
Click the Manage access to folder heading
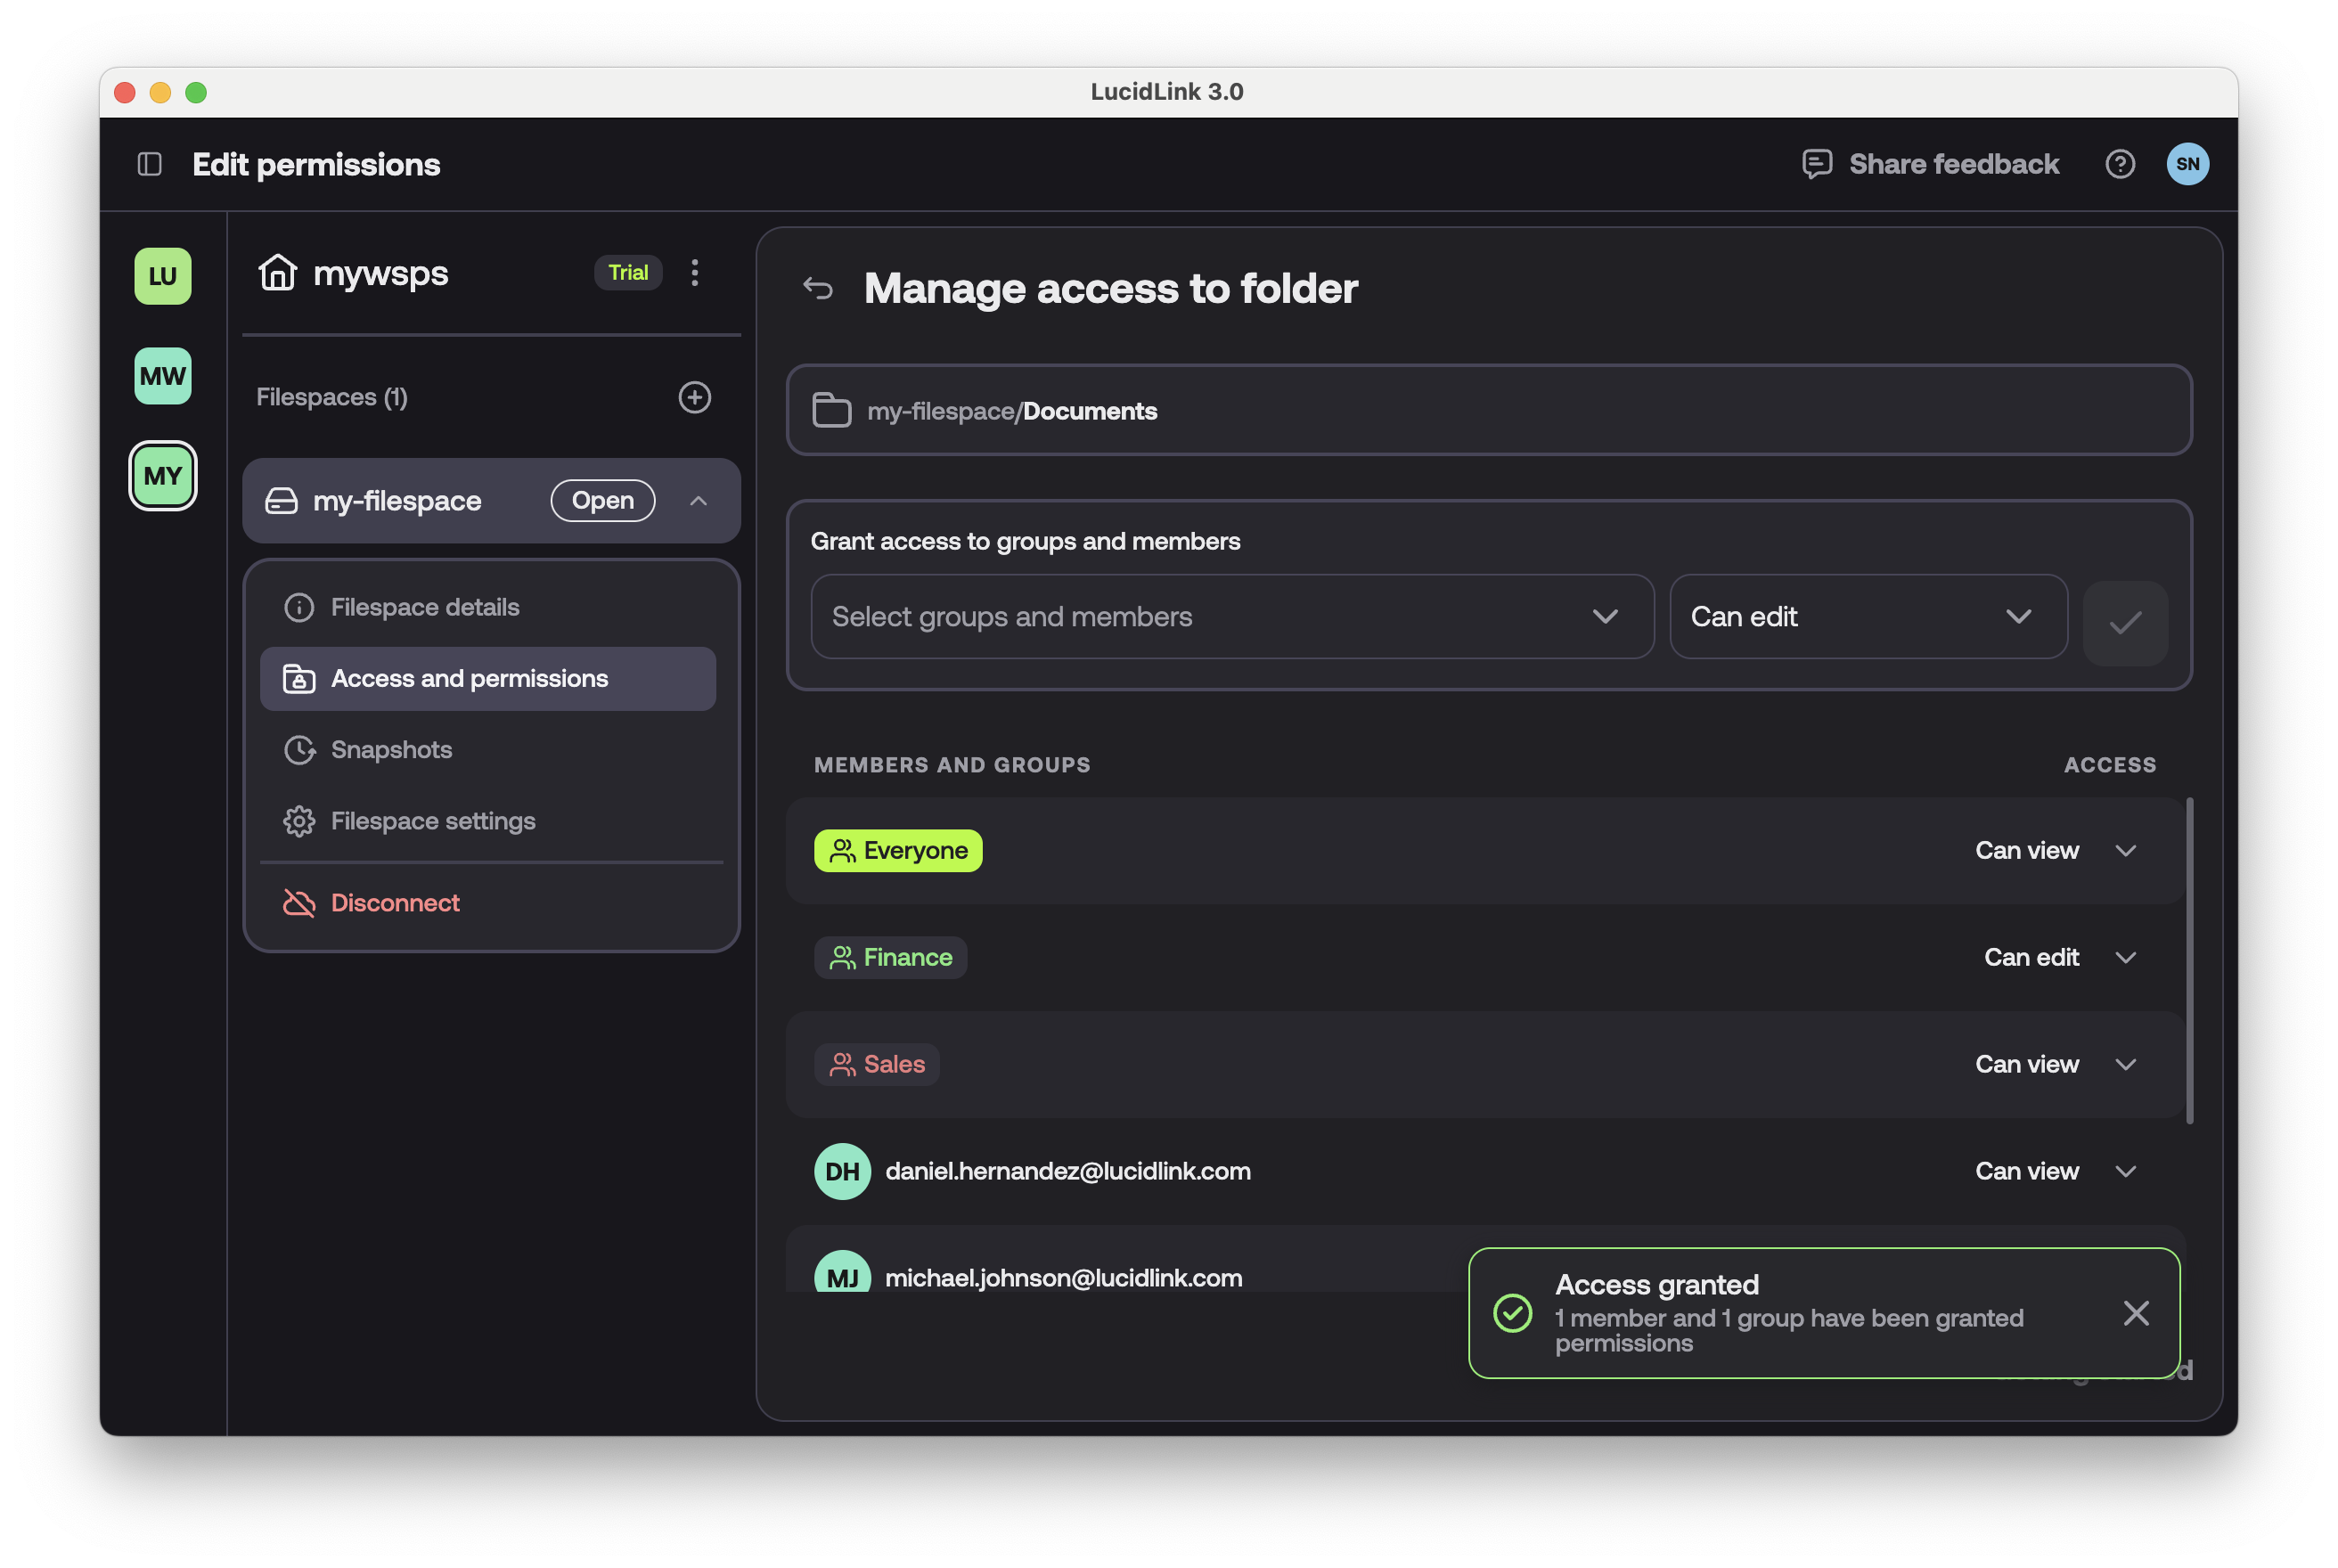pyautogui.click(x=1111, y=289)
